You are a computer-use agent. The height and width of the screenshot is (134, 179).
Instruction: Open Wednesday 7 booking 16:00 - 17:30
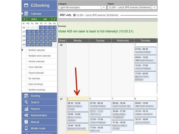(x=123, y=114)
